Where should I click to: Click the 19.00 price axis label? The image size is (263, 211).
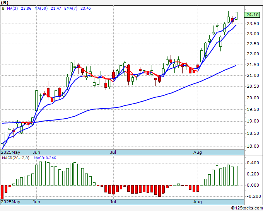(253, 121)
